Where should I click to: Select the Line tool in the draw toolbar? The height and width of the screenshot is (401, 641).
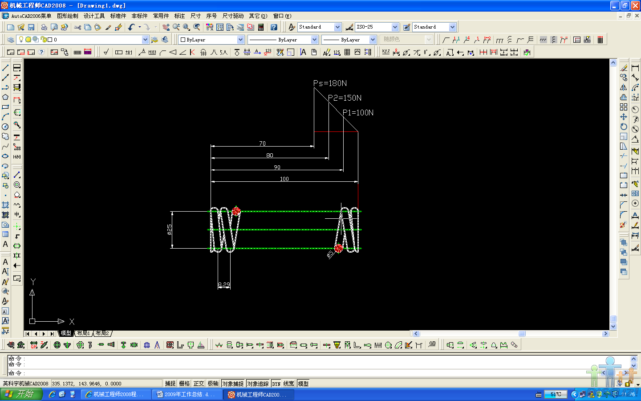click(5, 68)
